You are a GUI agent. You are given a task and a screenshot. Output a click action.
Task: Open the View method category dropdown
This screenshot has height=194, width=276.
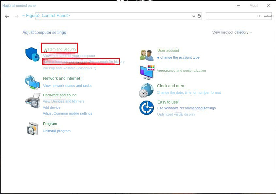(232, 32)
